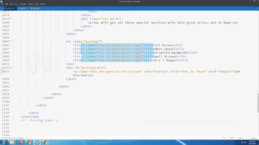
Task: Click line number 1093 in gutter
Action: coord(6,72)
